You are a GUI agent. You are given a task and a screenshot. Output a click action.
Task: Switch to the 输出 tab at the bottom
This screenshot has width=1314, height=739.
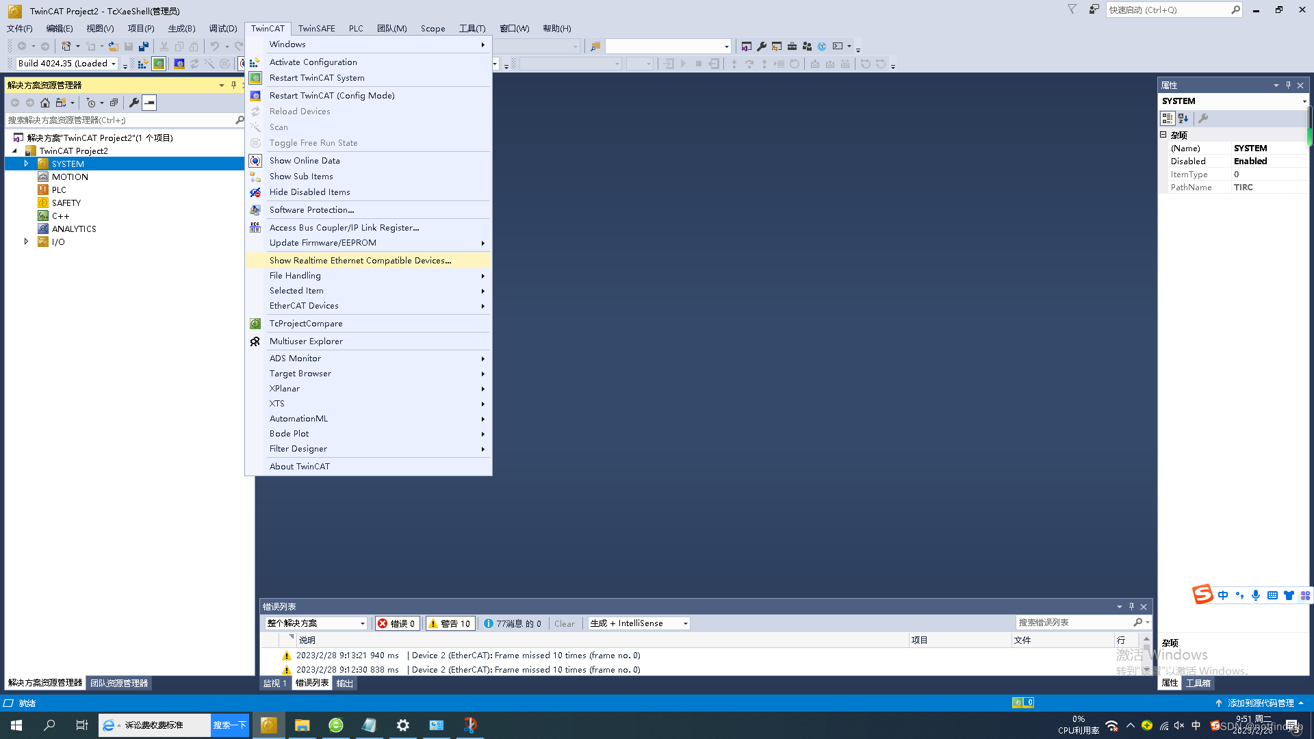pos(344,682)
